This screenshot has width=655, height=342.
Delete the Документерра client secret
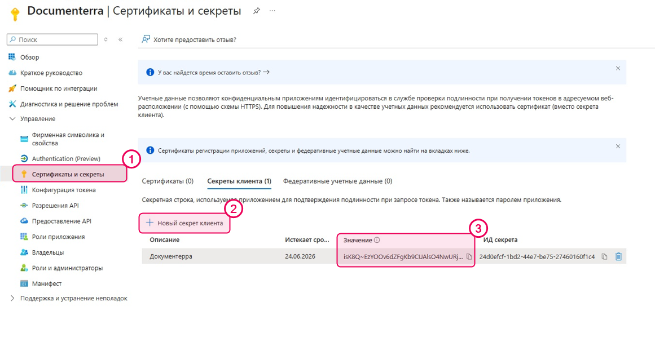point(618,256)
